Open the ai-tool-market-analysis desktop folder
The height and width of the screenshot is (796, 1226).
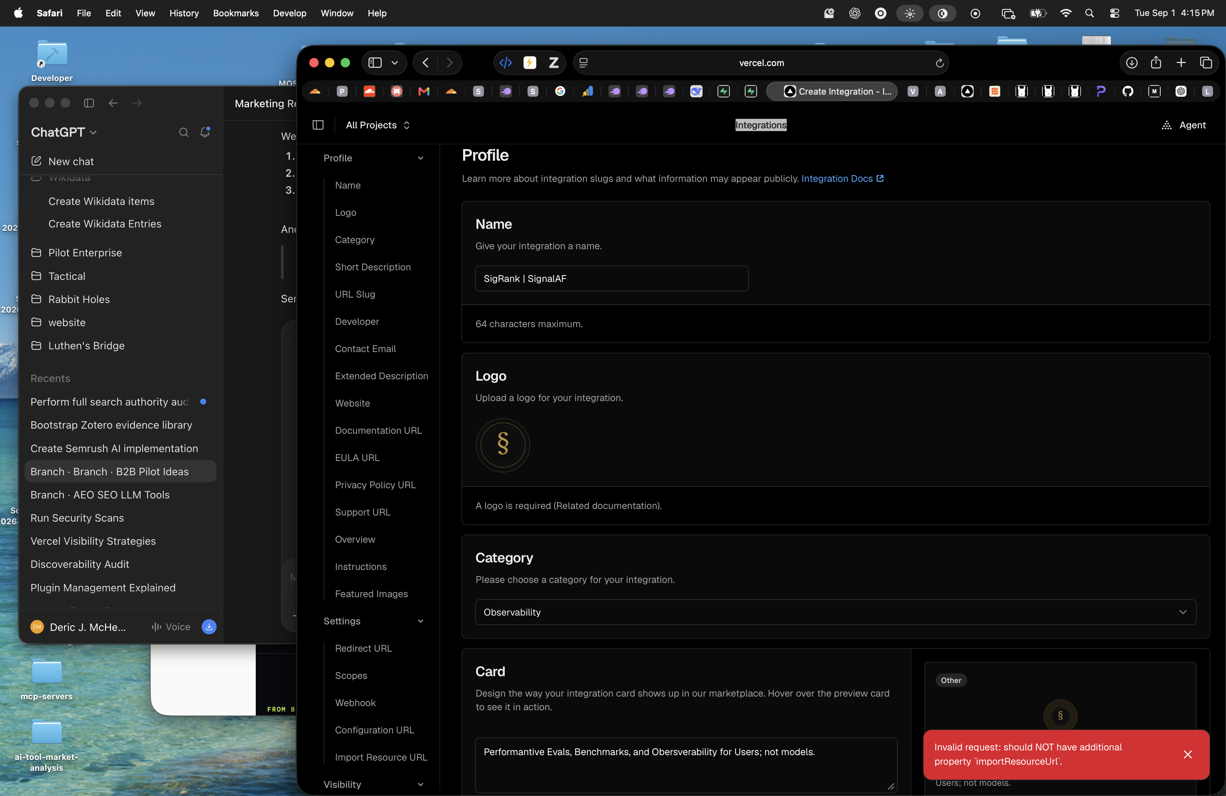(x=46, y=745)
